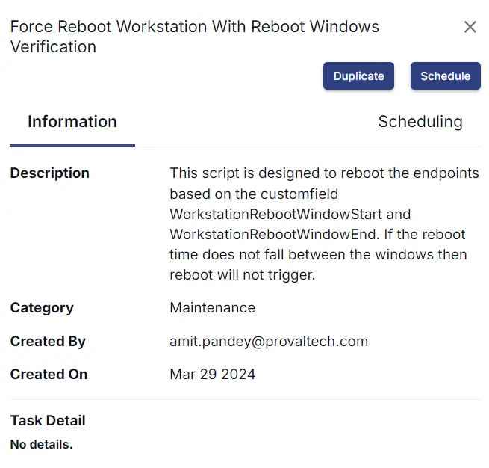The height and width of the screenshot is (468, 489).
Task: Click the WorkstationRebootWindowStart text
Action: (x=276, y=214)
